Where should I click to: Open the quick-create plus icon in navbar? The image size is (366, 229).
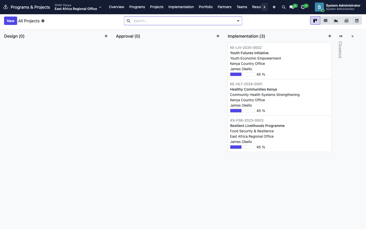pyautogui.click(x=274, y=7)
